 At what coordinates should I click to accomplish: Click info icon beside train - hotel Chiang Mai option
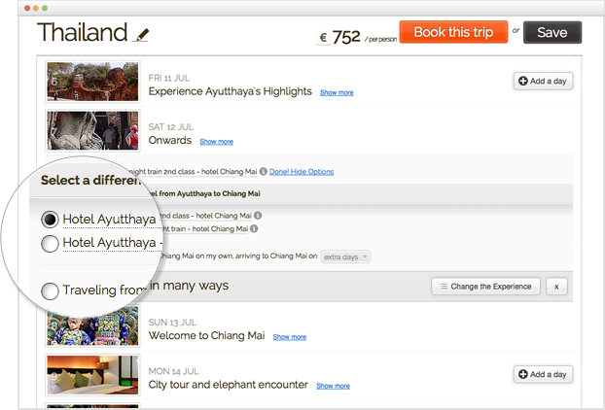point(253,229)
